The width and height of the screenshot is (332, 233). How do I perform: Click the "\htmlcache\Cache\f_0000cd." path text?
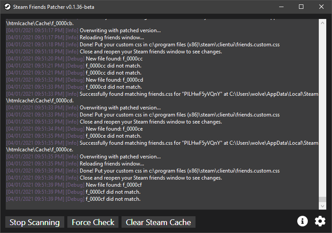pos(40,101)
